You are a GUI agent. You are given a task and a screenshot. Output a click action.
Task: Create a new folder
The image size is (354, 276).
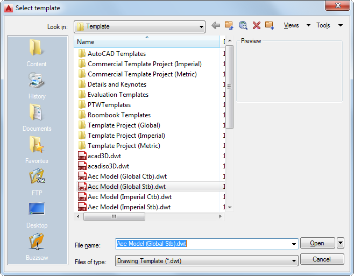270,25
